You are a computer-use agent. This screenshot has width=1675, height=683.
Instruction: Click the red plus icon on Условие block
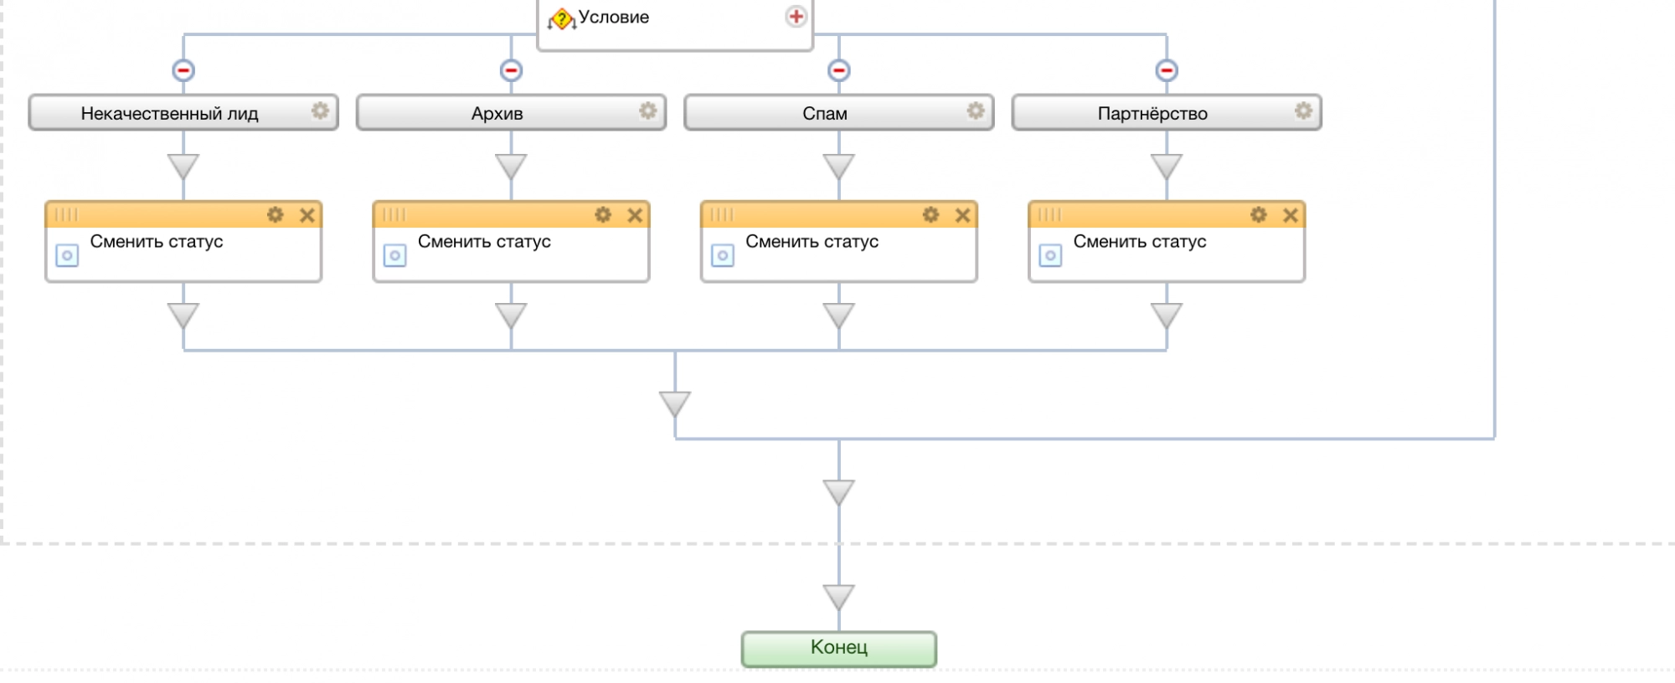(x=796, y=17)
